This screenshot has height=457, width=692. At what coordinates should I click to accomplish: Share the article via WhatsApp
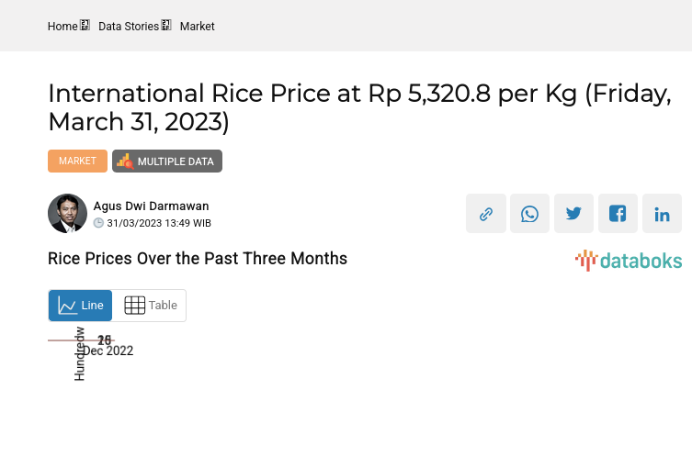[530, 214]
